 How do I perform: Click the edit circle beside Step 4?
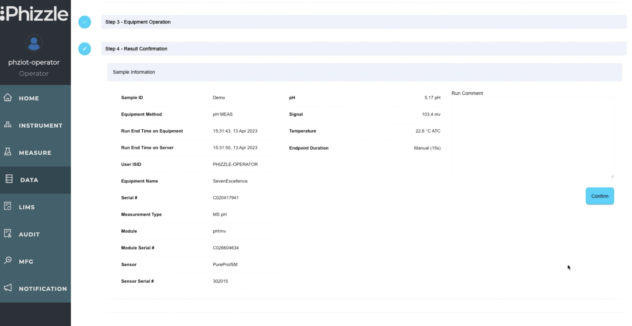tap(85, 49)
